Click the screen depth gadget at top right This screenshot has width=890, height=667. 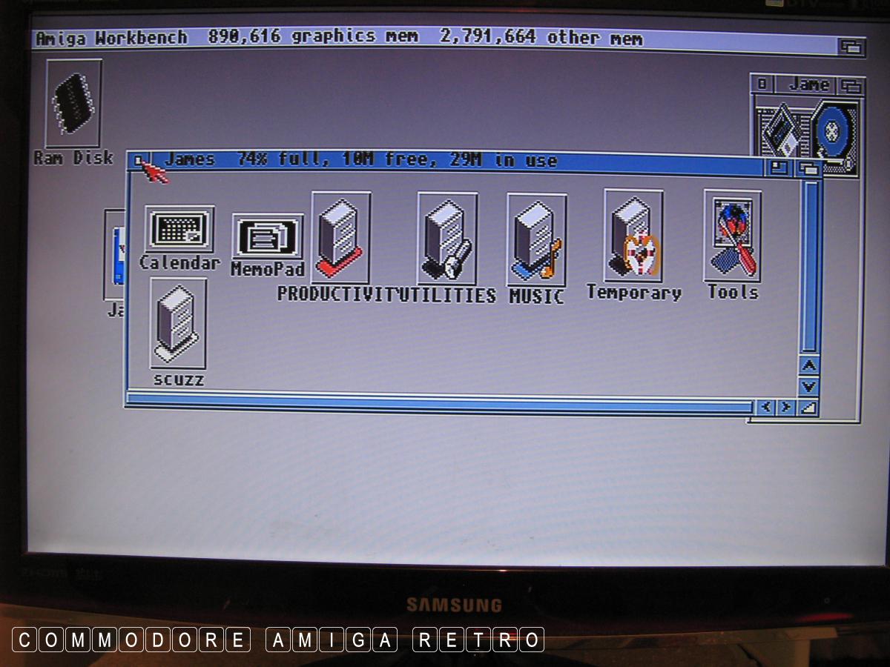(851, 47)
